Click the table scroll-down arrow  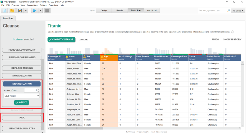coord(243,125)
